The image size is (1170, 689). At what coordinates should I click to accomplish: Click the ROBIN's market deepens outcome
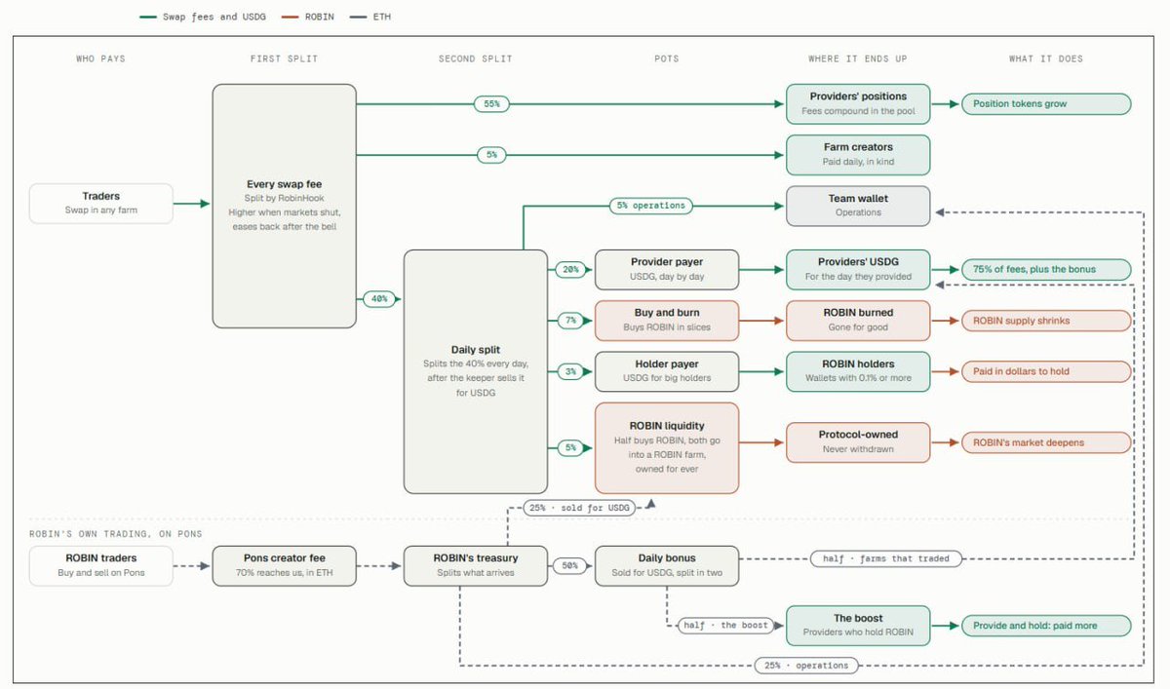(x=1045, y=442)
